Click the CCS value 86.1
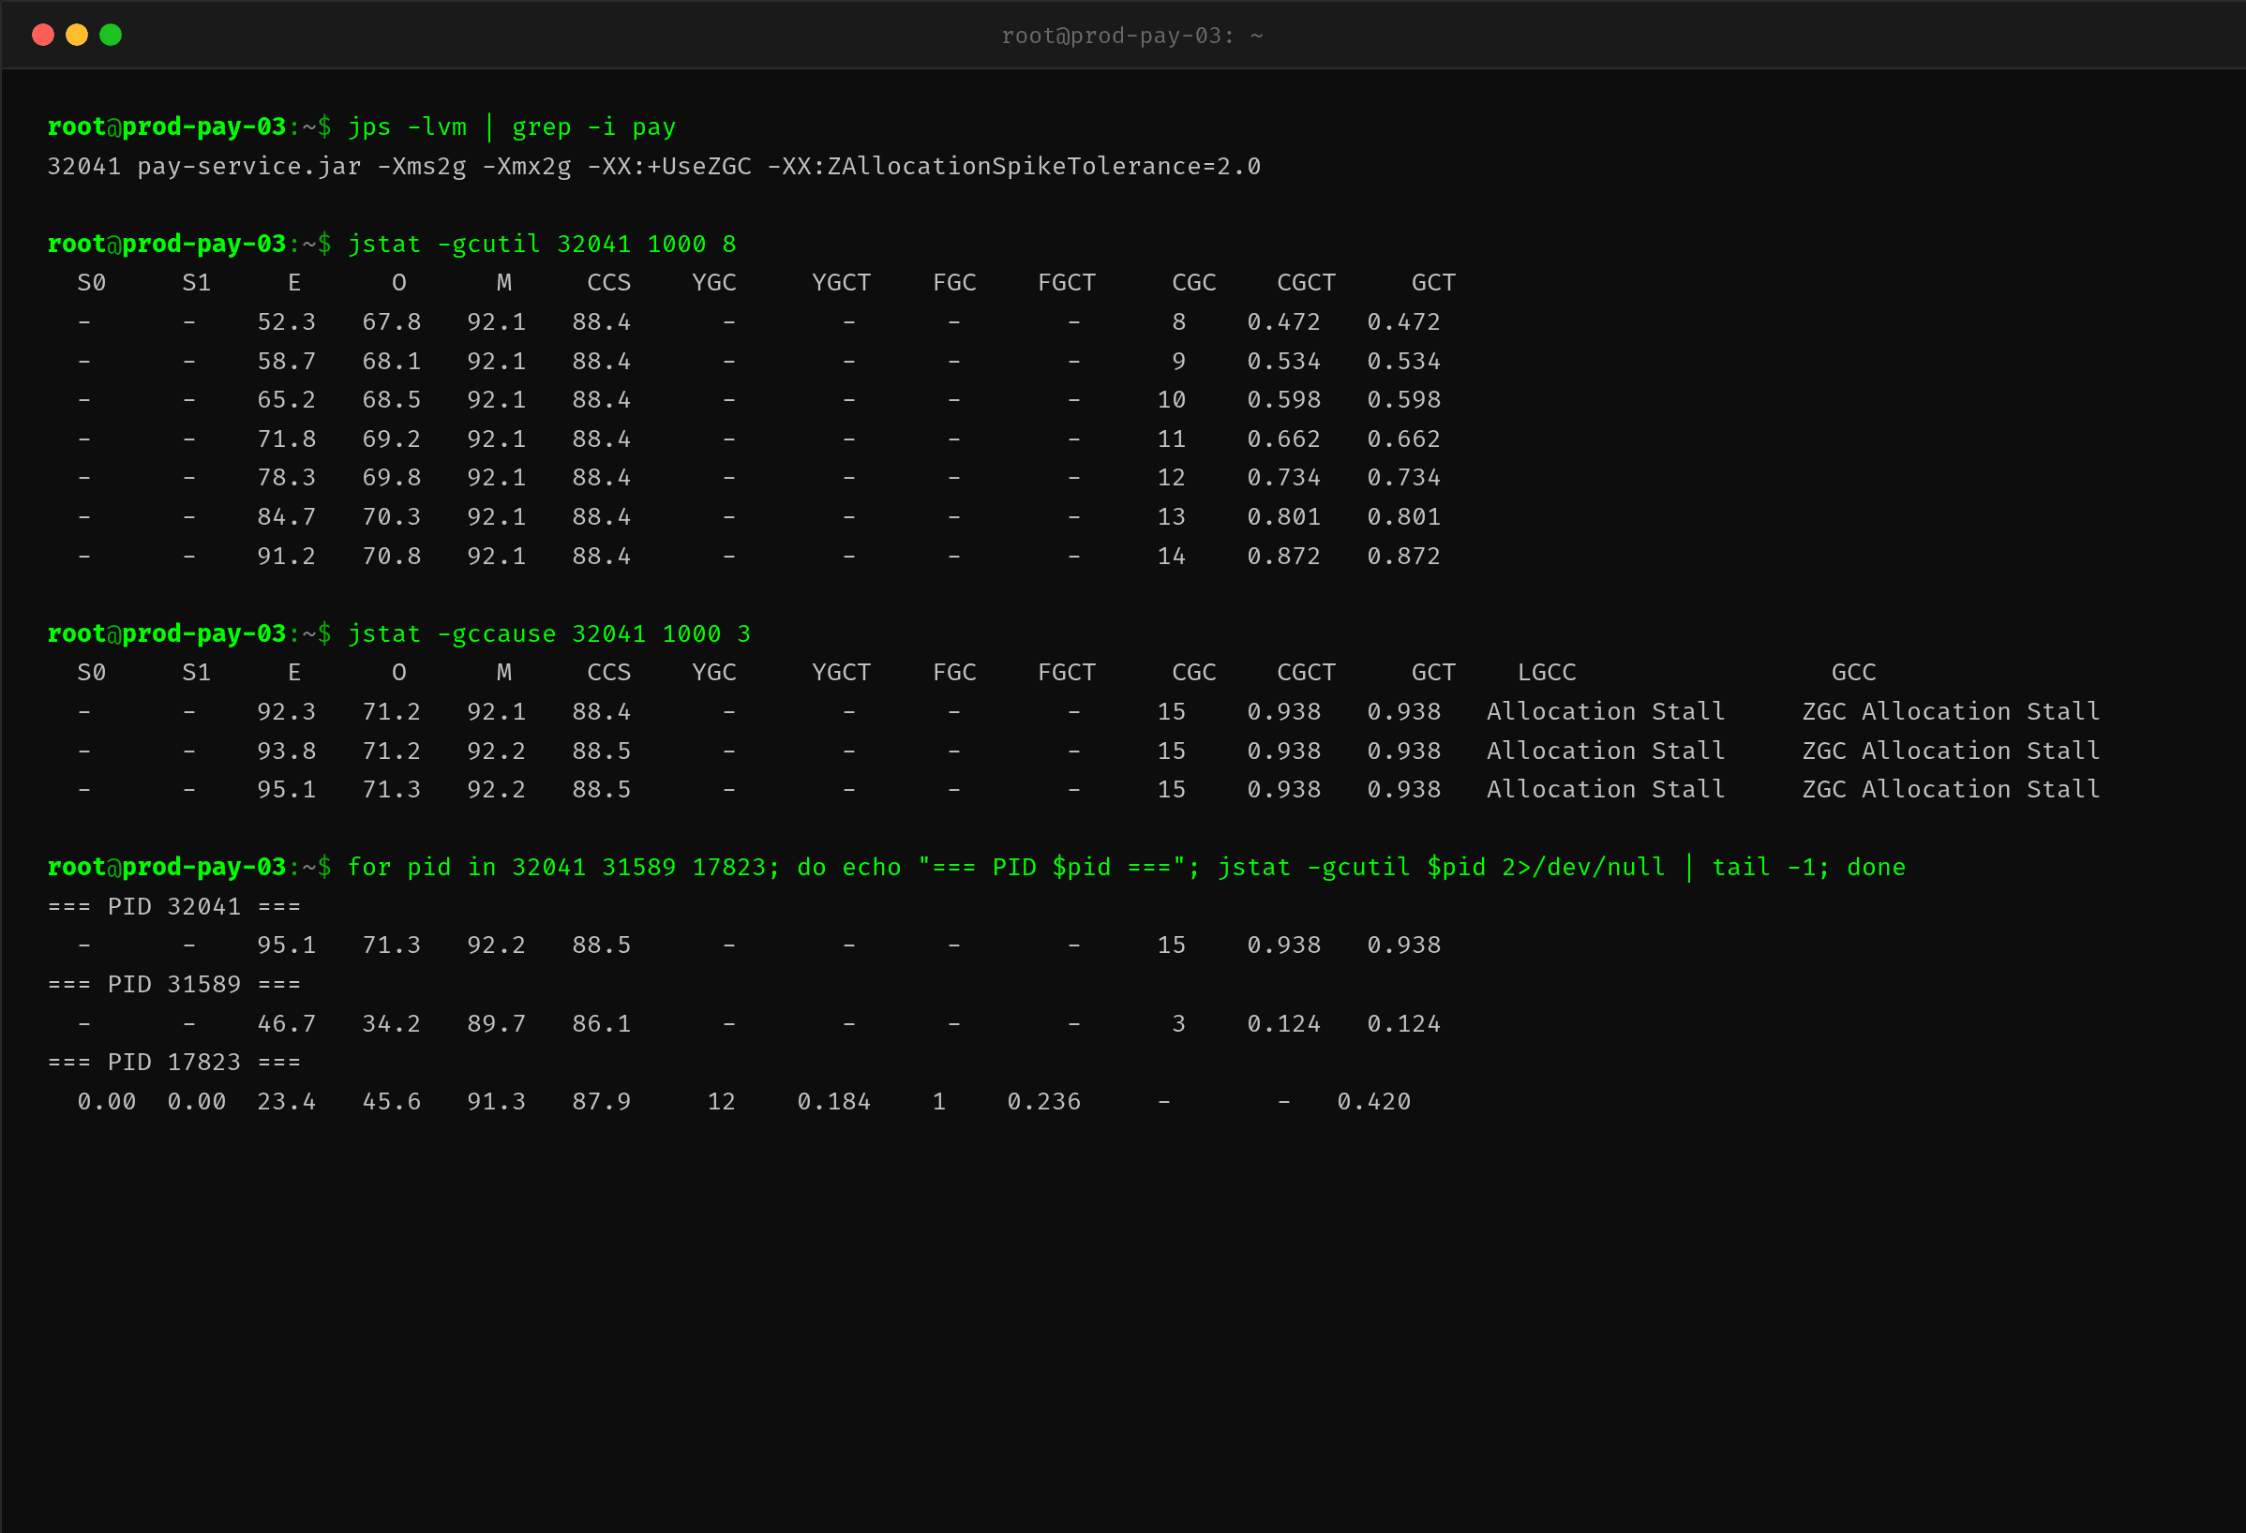Image resolution: width=2246 pixels, height=1533 pixels. [601, 1024]
